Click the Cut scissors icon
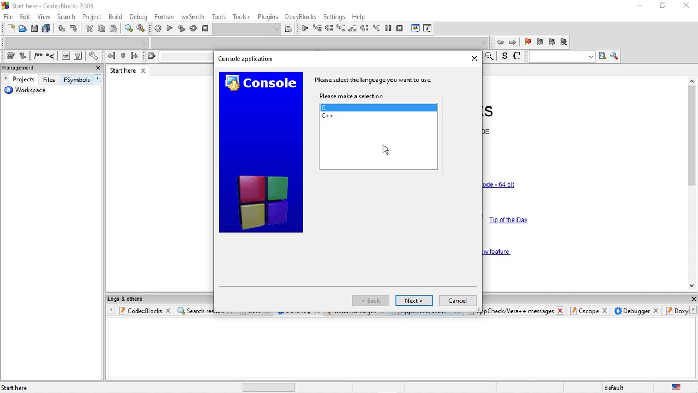This screenshot has width=698, height=393. tap(89, 28)
